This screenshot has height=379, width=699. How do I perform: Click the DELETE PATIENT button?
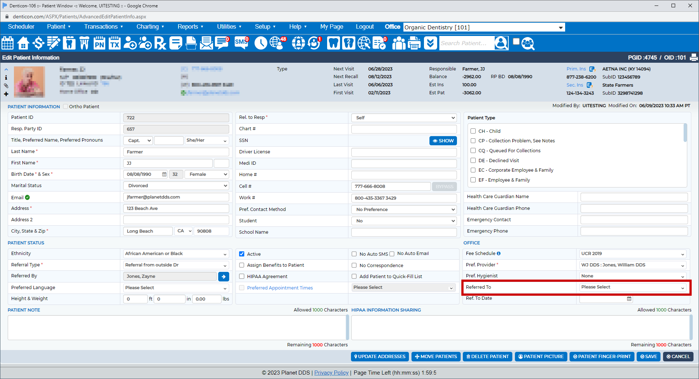487,357
